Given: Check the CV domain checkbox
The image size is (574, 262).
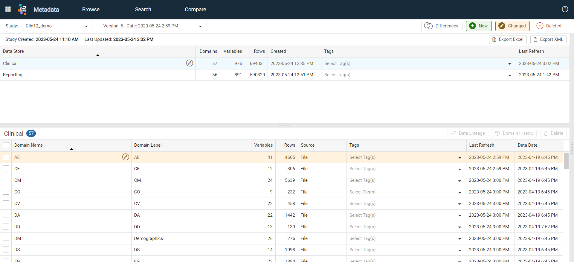Looking at the screenshot, I should pyautogui.click(x=6, y=203).
